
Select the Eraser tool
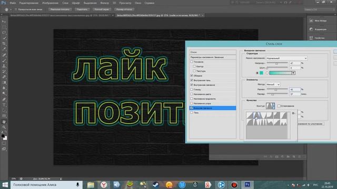[4, 77]
